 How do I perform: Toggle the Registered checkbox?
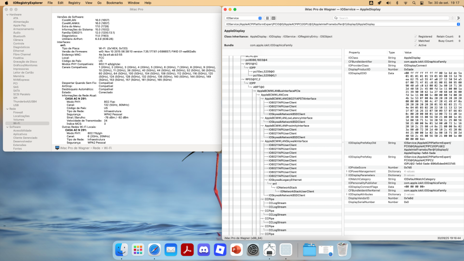click(415, 36)
